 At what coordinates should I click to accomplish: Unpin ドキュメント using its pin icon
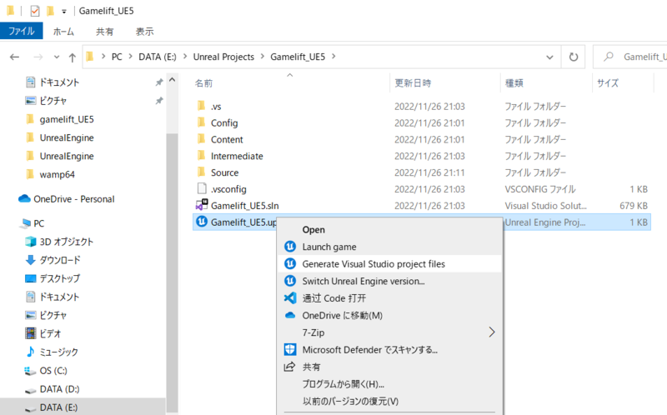point(159,82)
